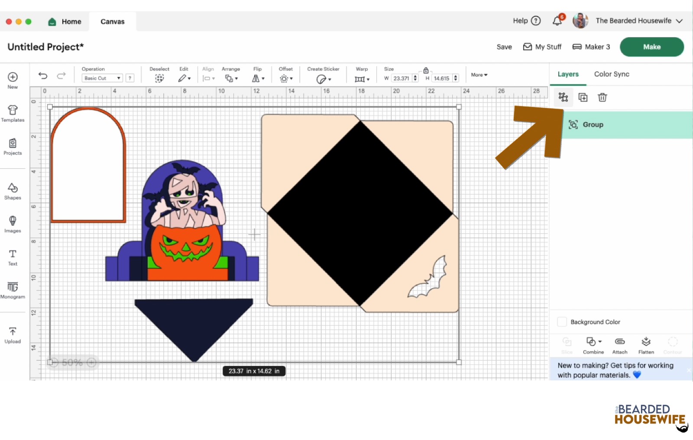Delete the selection using the trash icon
This screenshot has width=693, height=440.
click(x=602, y=97)
